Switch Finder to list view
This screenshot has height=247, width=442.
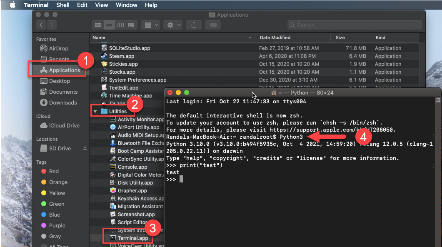coord(109,25)
